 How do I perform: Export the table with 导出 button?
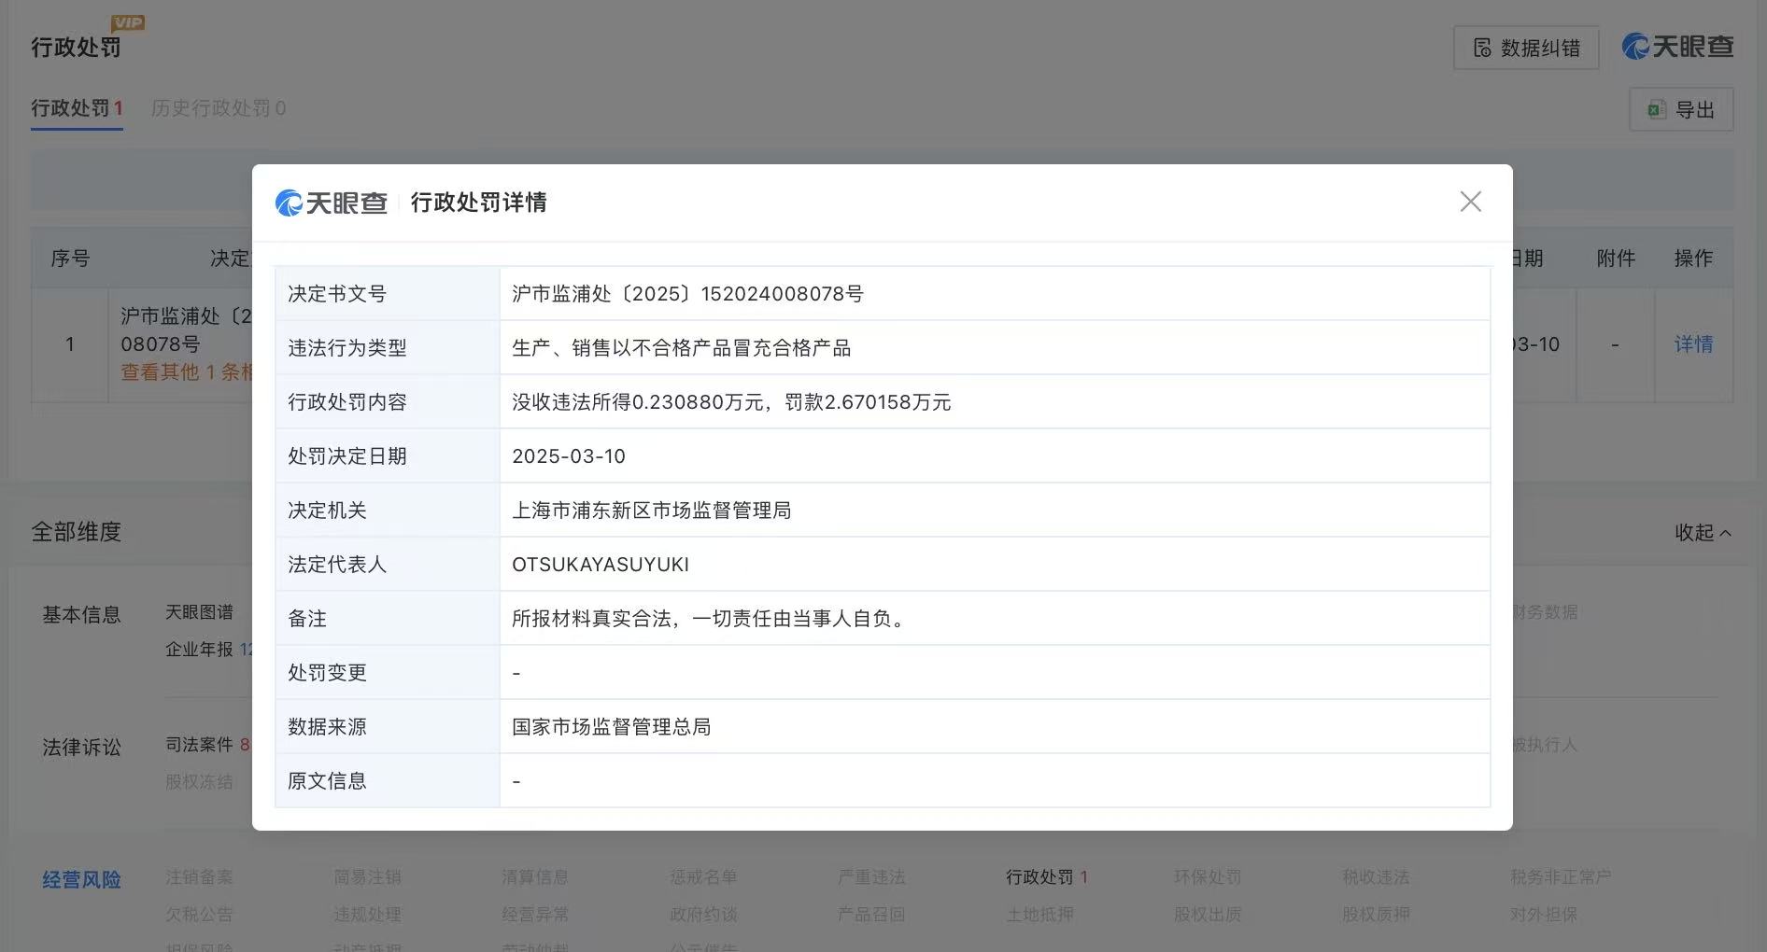(x=1681, y=109)
